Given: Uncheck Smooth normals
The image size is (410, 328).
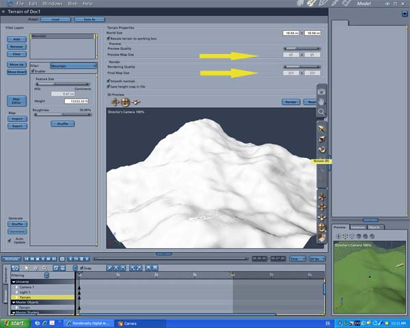Looking at the screenshot, I should (109, 81).
